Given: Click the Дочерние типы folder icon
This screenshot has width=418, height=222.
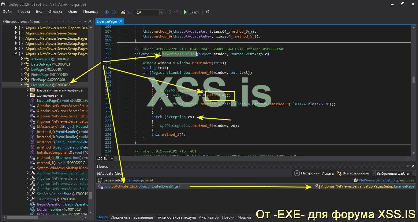Looking at the screenshot, I should coord(33,95).
